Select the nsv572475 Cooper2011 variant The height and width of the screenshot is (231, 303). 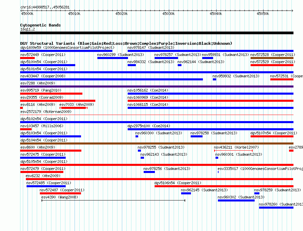pos(43,154)
